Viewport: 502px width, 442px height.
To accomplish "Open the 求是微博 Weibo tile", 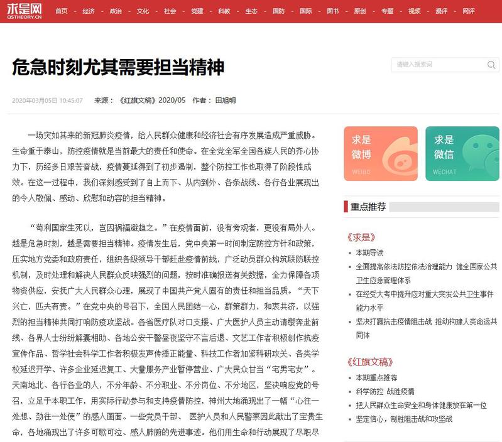I will click(x=380, y=154).
